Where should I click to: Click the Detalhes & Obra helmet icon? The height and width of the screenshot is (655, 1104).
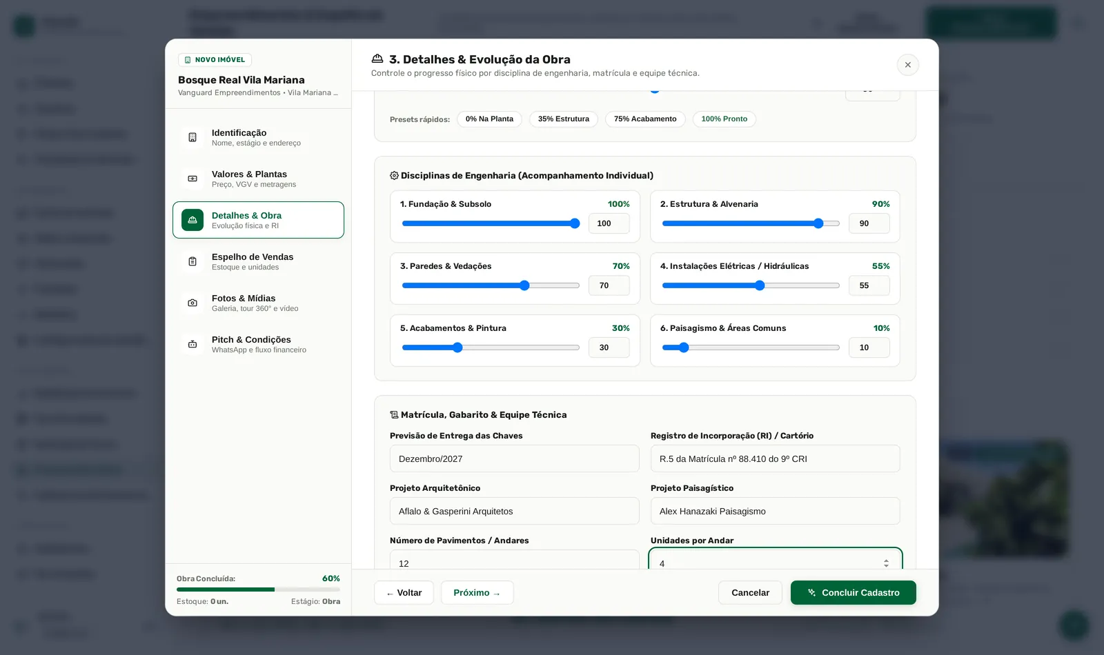point(193,220)
